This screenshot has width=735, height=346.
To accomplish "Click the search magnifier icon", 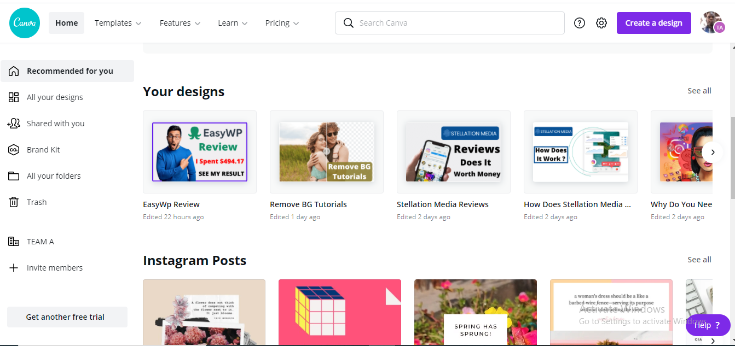I will click(x=348, y=23).
